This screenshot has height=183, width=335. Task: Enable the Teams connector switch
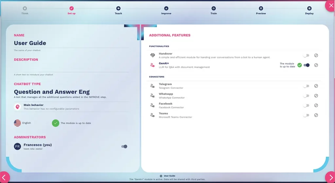pos(306,115)
